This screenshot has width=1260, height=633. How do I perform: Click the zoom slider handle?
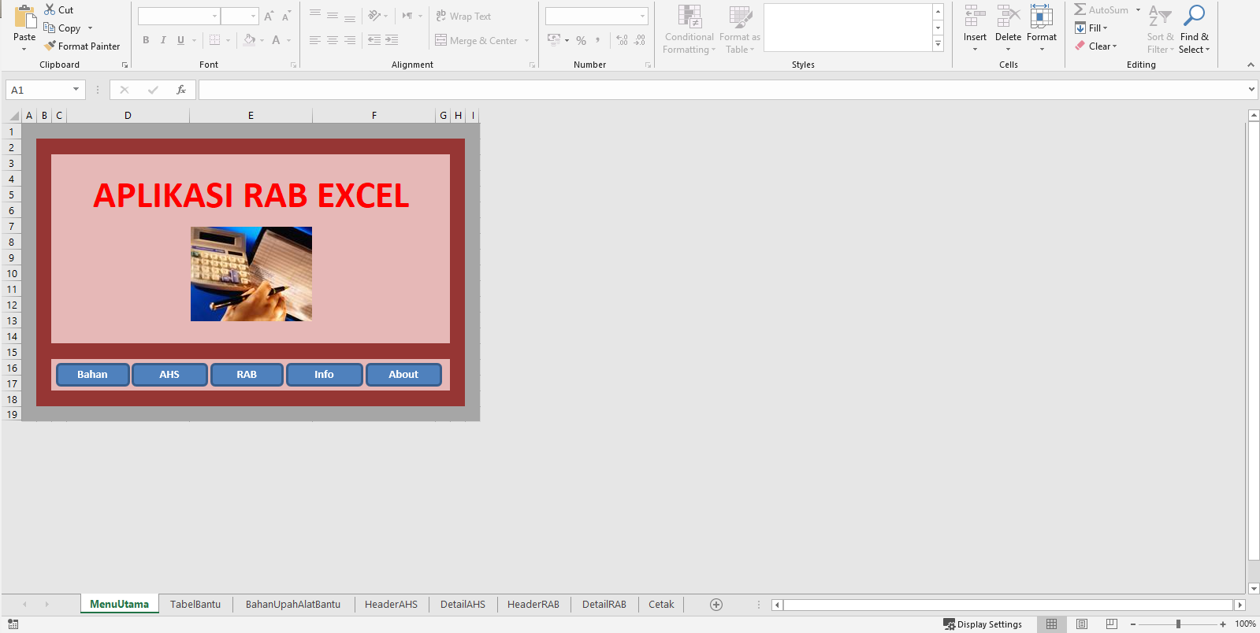tap(1178, 624)
